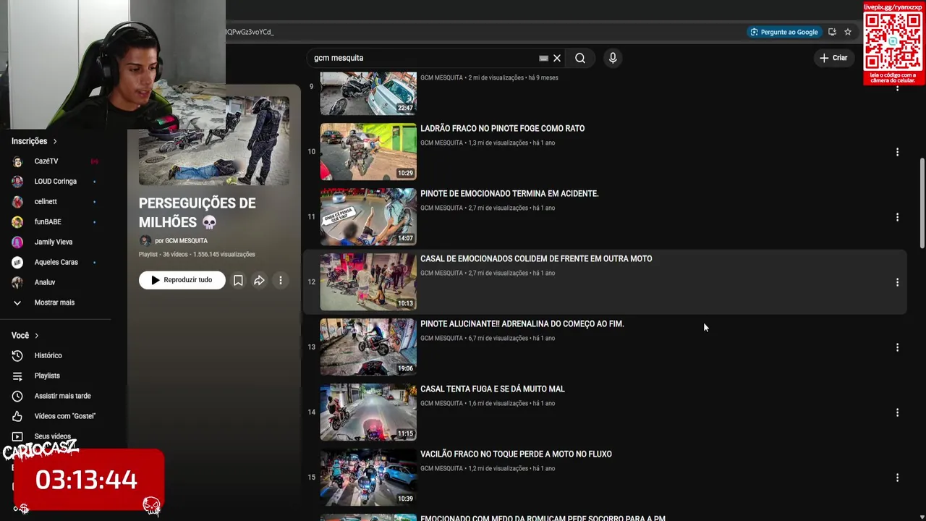The image size is (926, 521).
Task: Open options menu for PINOTE DE EMOCIONADO video
Action: pyautogui.click(x=897, y=217)
